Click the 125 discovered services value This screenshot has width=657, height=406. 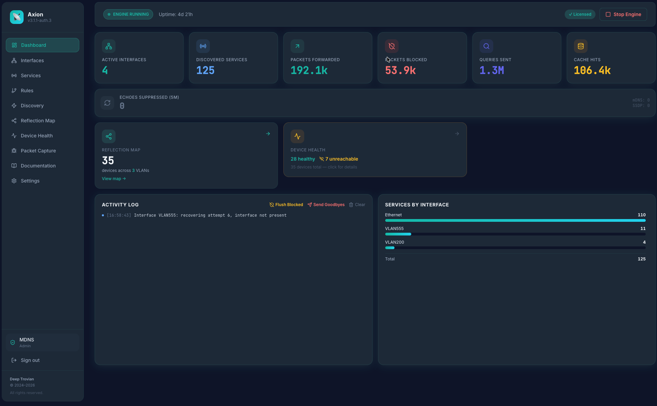(205, 70)
